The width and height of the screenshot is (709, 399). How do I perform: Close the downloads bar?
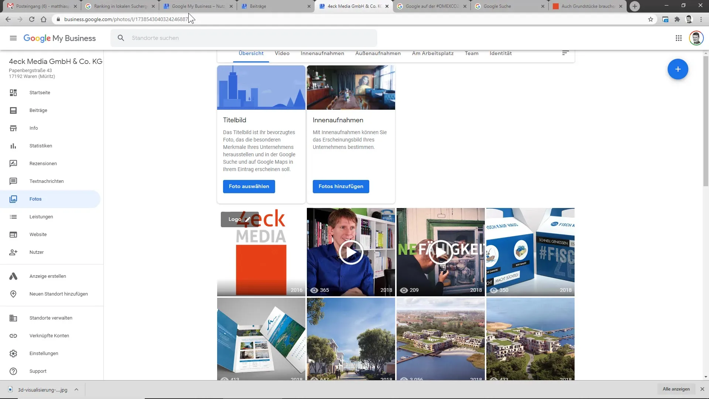702,389
